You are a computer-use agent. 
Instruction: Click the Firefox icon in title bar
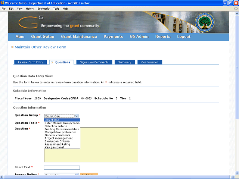(2, 3)
